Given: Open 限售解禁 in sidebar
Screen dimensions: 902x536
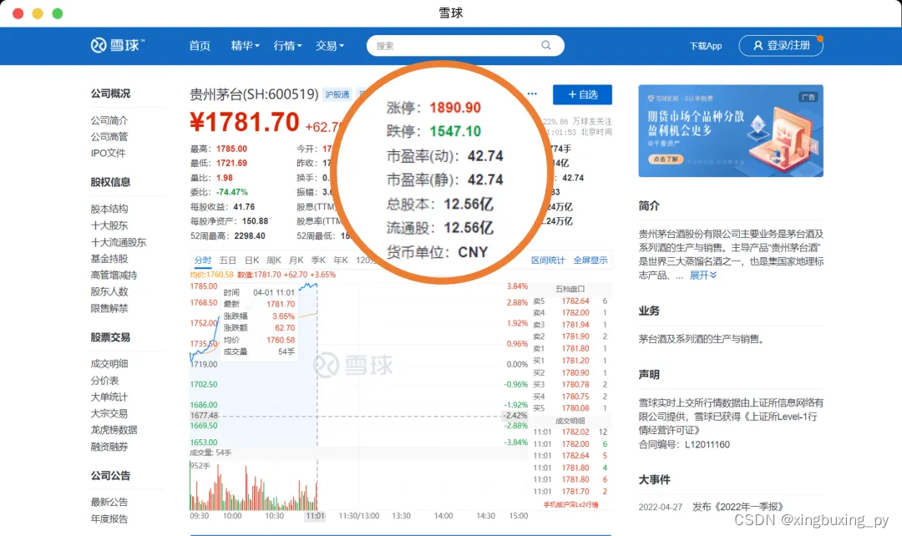Looking at the screenshot, I should 109,308.
